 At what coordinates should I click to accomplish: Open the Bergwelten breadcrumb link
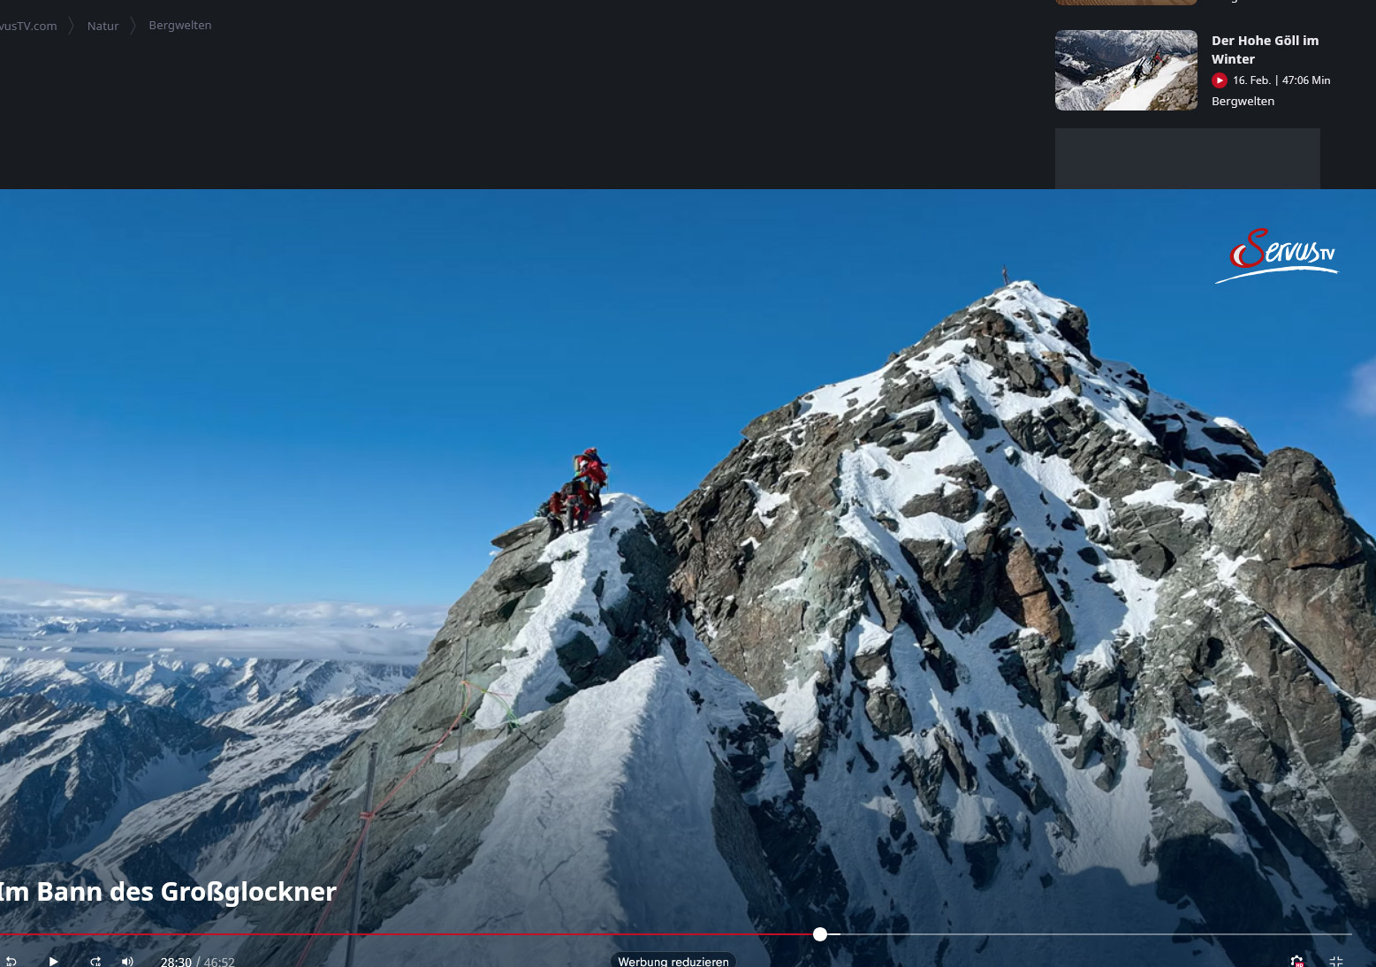(180, 26)
